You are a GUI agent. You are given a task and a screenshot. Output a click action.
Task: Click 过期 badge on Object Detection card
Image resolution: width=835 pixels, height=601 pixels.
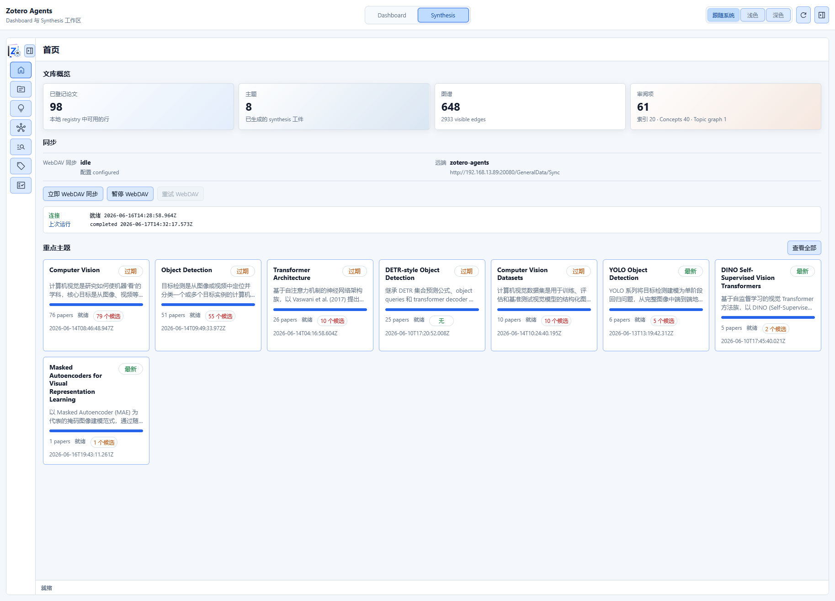243,271
